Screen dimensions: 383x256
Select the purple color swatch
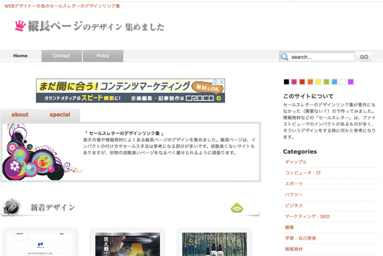(x=350, y=82)
